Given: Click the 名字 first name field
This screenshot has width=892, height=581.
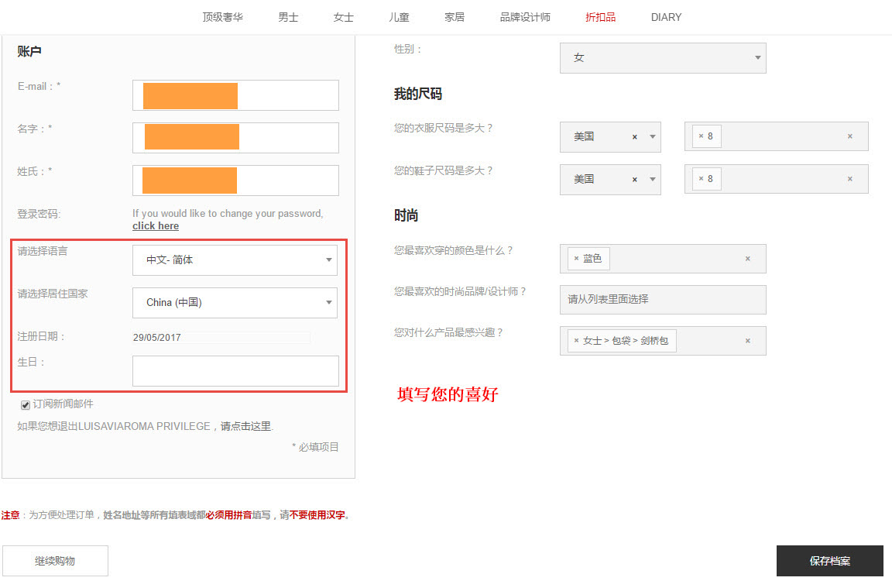Looking at the screenshot, I should pyautogui.click(x=235, y=138).
